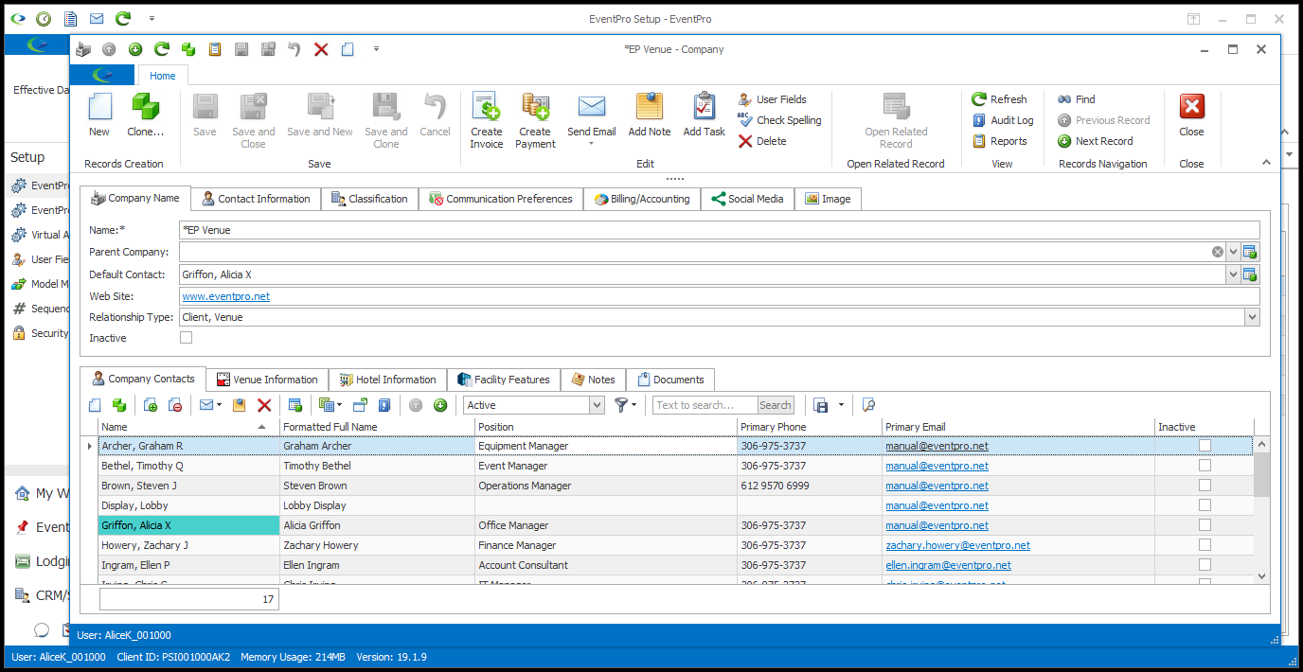Open the Send Email dropdown arrow
The width and height of the screenshot is (1303, 672).
tap(591, 144)
